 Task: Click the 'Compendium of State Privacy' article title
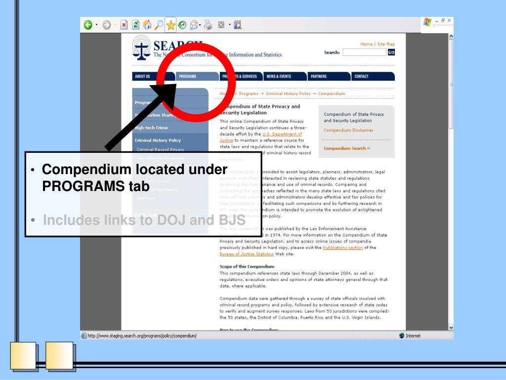[x=260, y=109]
